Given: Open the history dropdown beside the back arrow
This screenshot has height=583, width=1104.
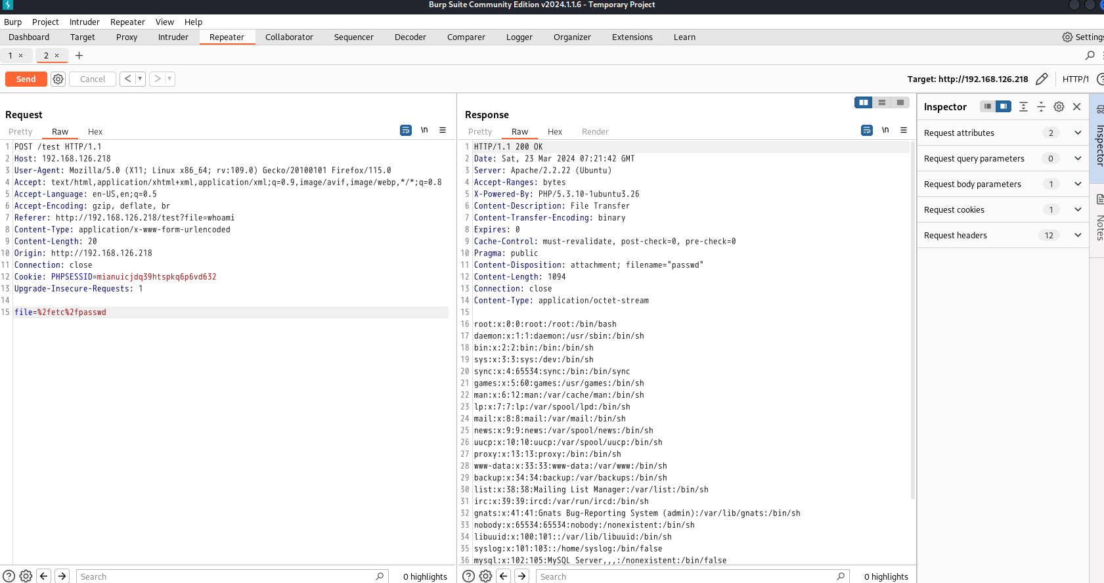Looking at the screenshot, I should (140, 79).
